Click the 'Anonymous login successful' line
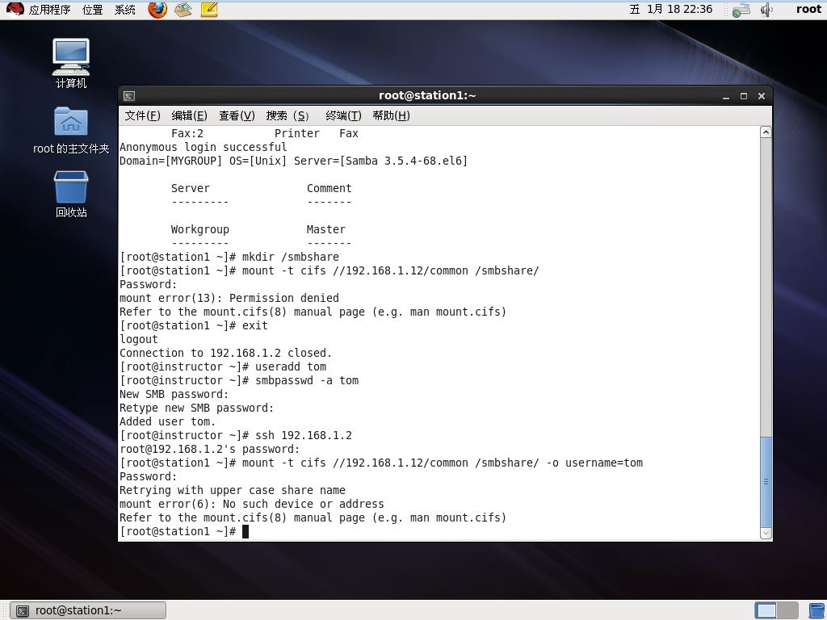Viewport: 827px width, 620px height. (204, 147)
